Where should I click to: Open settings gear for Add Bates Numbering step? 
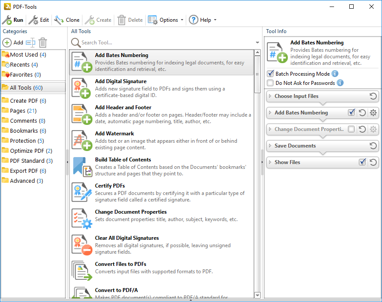tap(373, 113)
